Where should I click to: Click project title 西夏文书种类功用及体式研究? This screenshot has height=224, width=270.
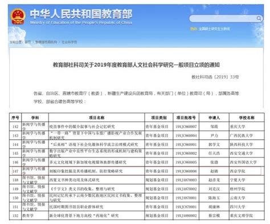pyautogui.click(x=74, y=180)
